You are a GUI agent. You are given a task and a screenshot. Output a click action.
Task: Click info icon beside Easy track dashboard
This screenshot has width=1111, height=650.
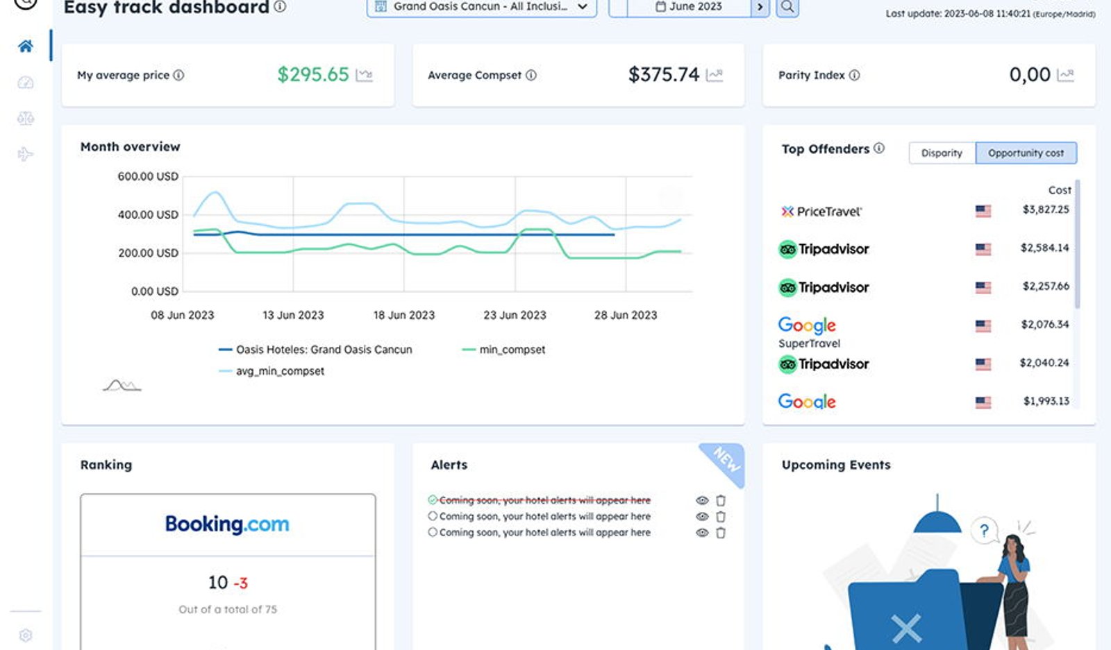point(280,7)
